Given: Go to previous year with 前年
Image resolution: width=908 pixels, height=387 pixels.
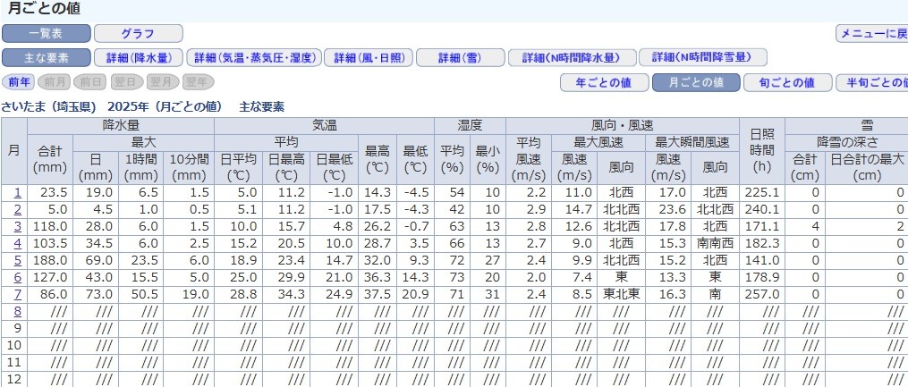Looking at the screenshot, I should coord(20,82).
